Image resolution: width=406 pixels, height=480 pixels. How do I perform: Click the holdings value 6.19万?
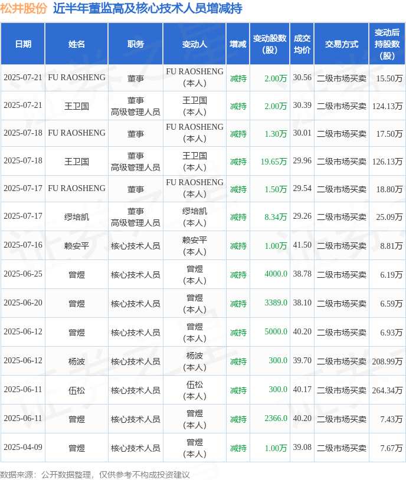pos(391,275)
